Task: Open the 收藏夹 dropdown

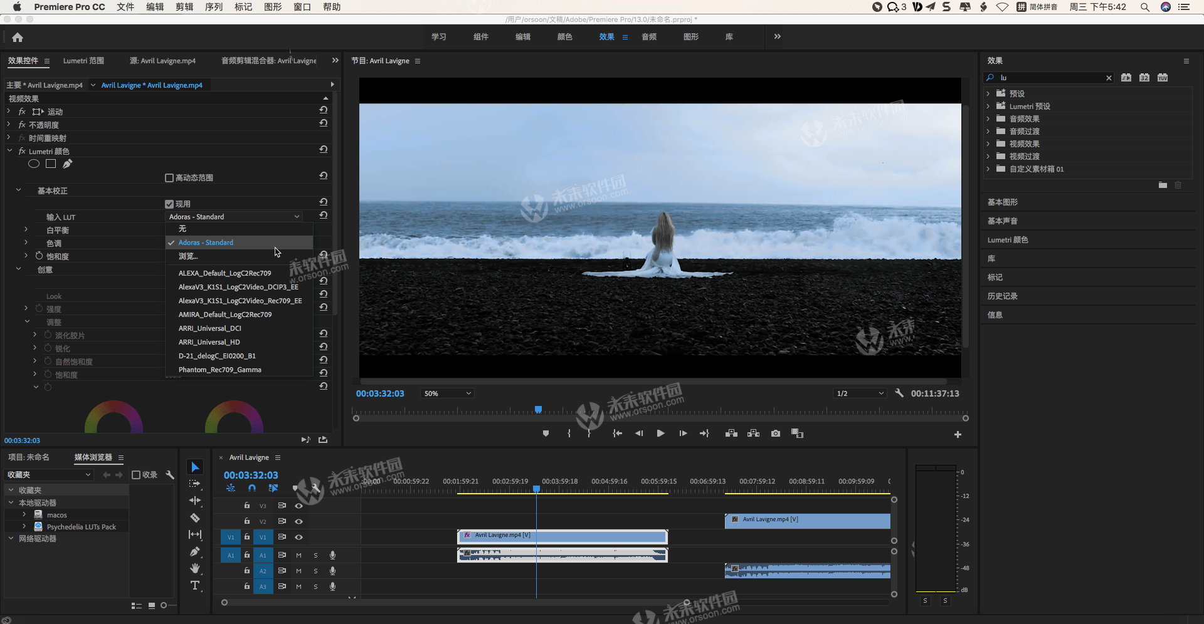Action: (x=49, y=475)
